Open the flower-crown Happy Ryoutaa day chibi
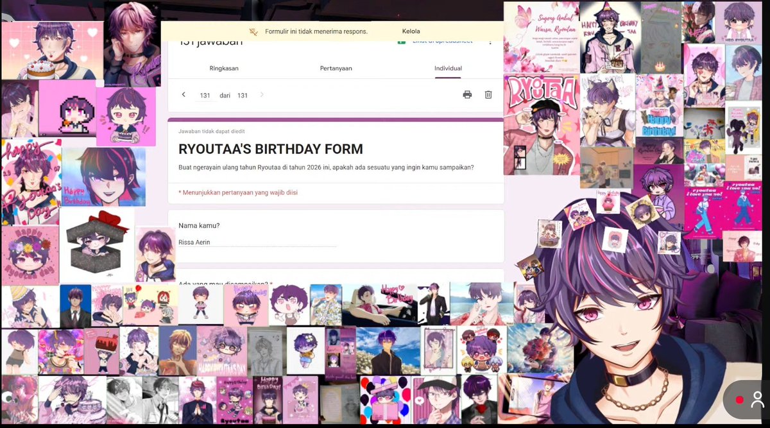Screen dimensions: 770x428 pyautogui.click(x=30, y=255)
